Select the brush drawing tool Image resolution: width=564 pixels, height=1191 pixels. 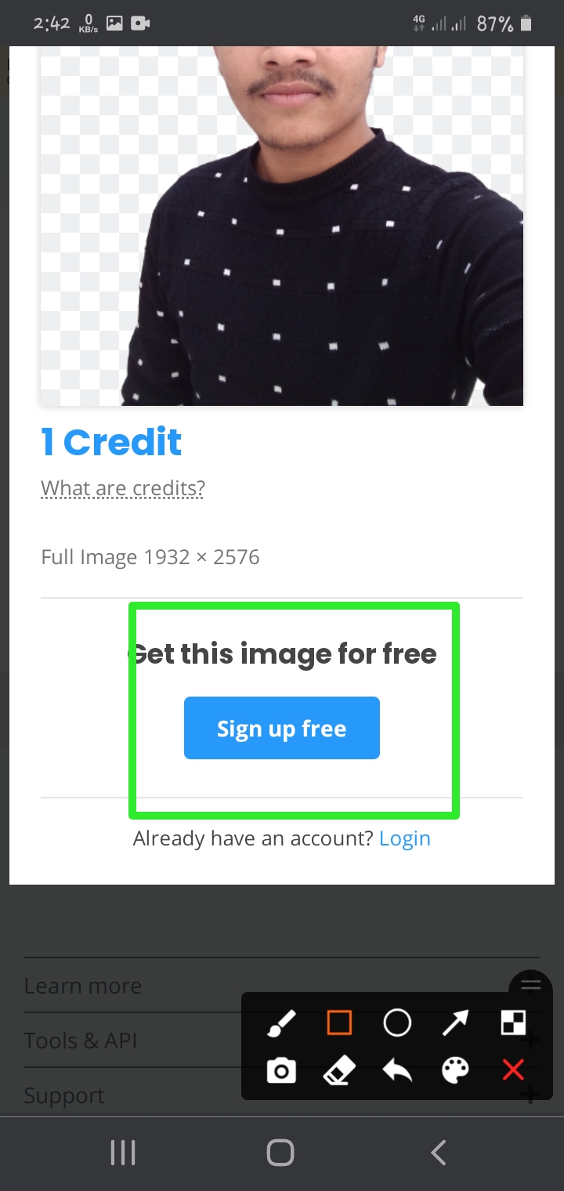coord(281,1023)
